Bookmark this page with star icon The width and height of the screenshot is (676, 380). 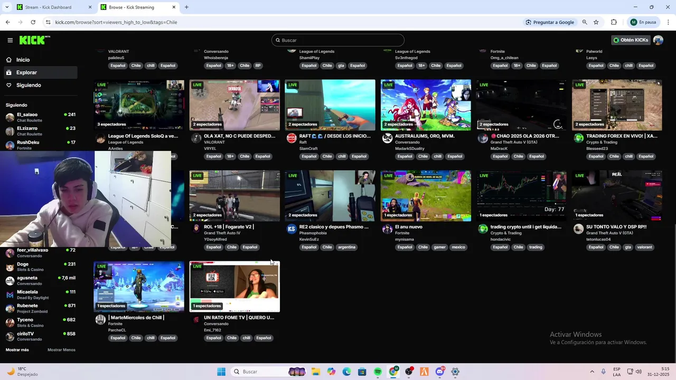coord(596,22)
